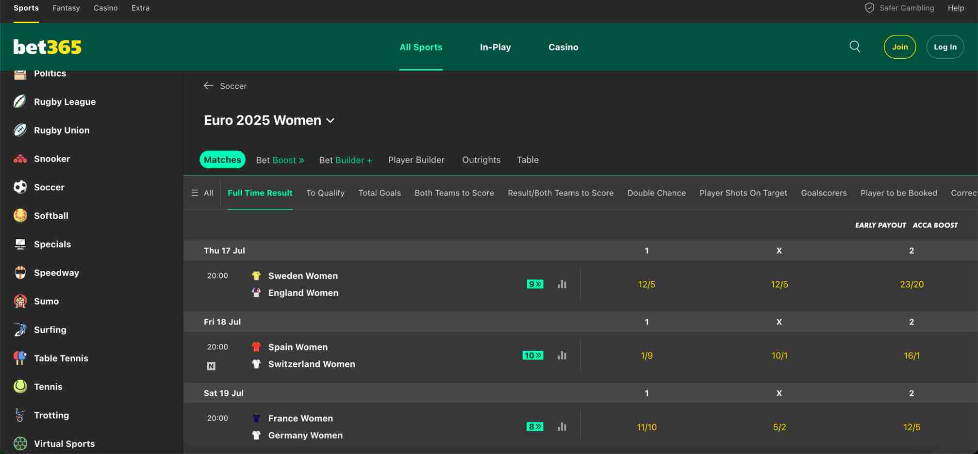Open the search magnifier icon
978x454 pixels.
click(x=855, y=47)
